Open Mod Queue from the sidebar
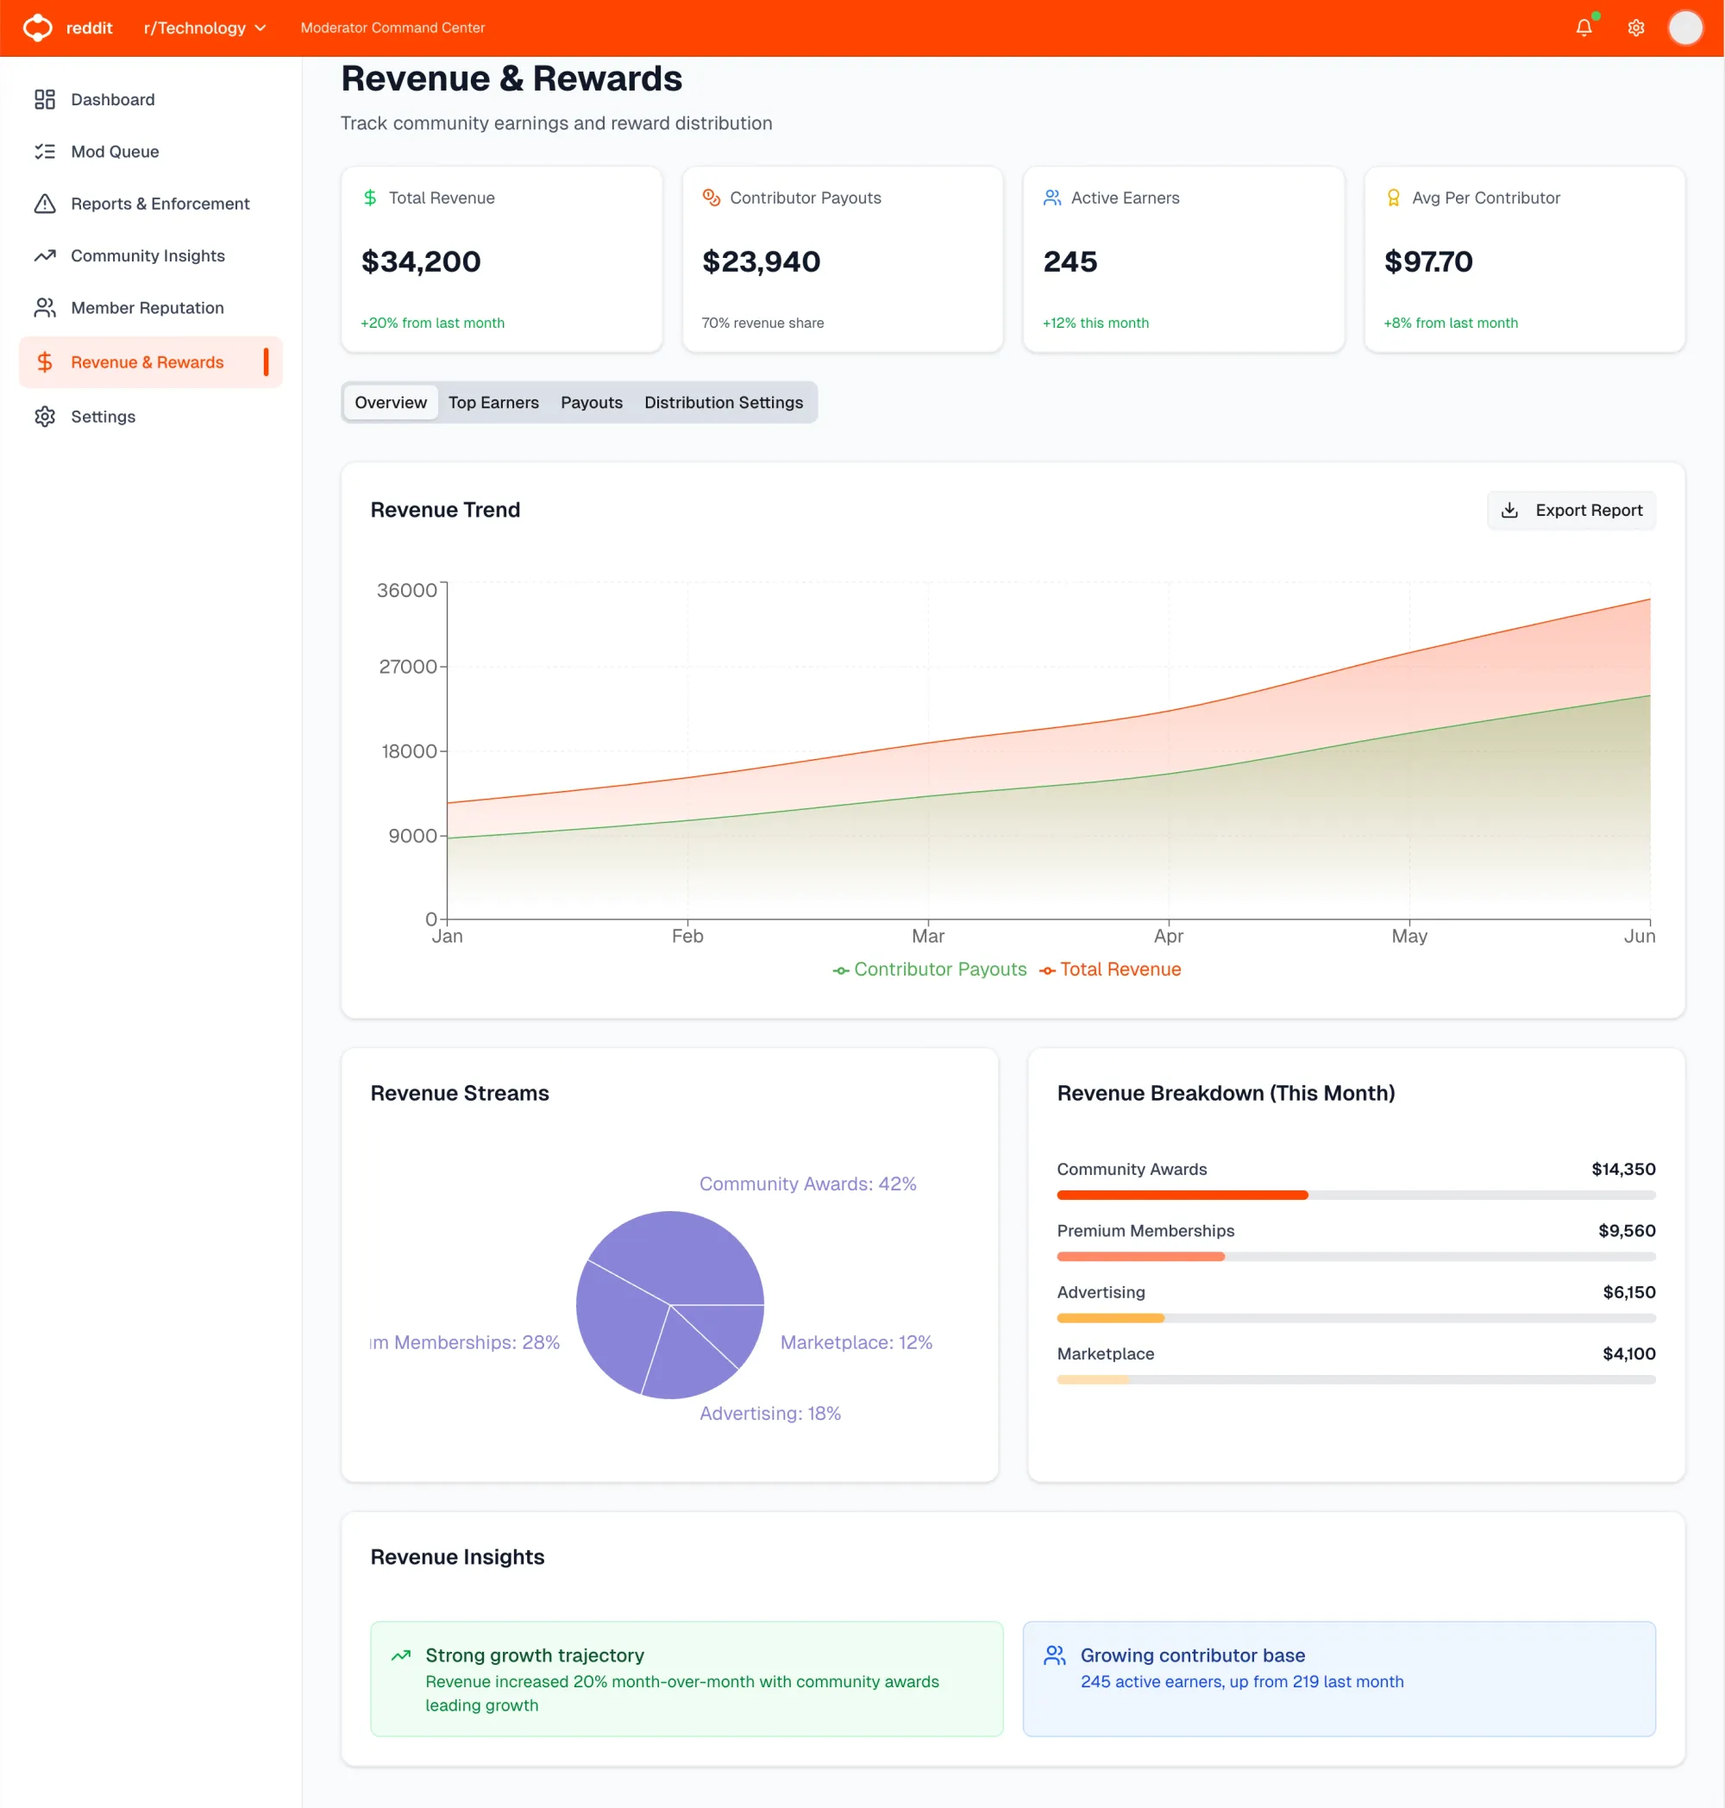Image resolution: width=1725 pixels, height=1808 pixels. (115, 151)
